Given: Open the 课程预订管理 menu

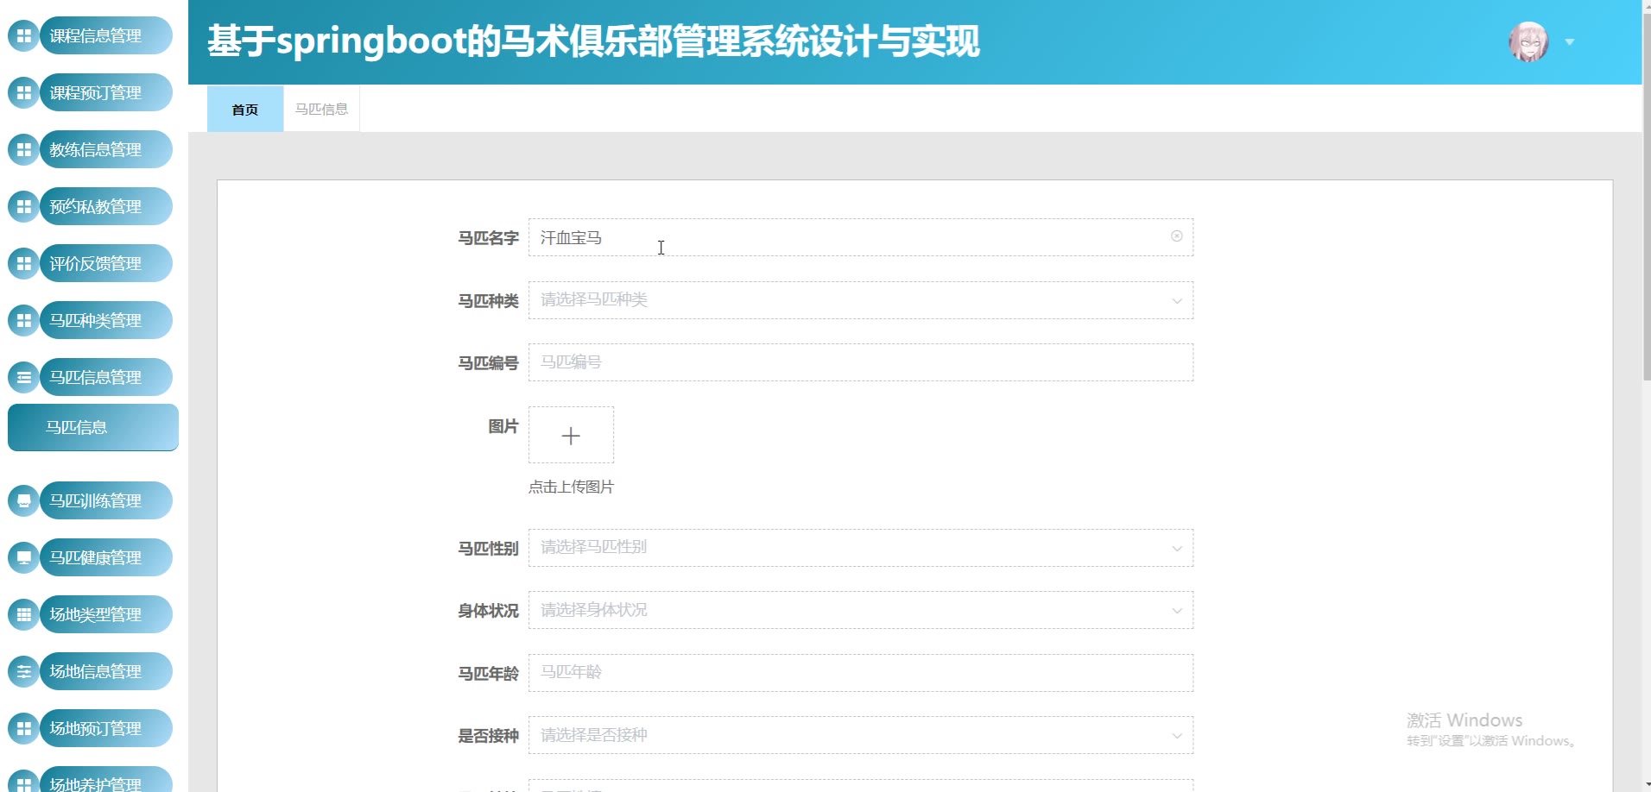Looking at the screenshot, I should point(106,92).
